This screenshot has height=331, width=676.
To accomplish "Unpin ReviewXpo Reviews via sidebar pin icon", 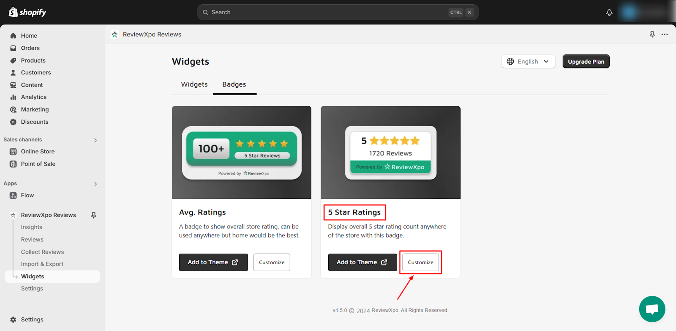I will pyautogui.click(x=94, y=215).
